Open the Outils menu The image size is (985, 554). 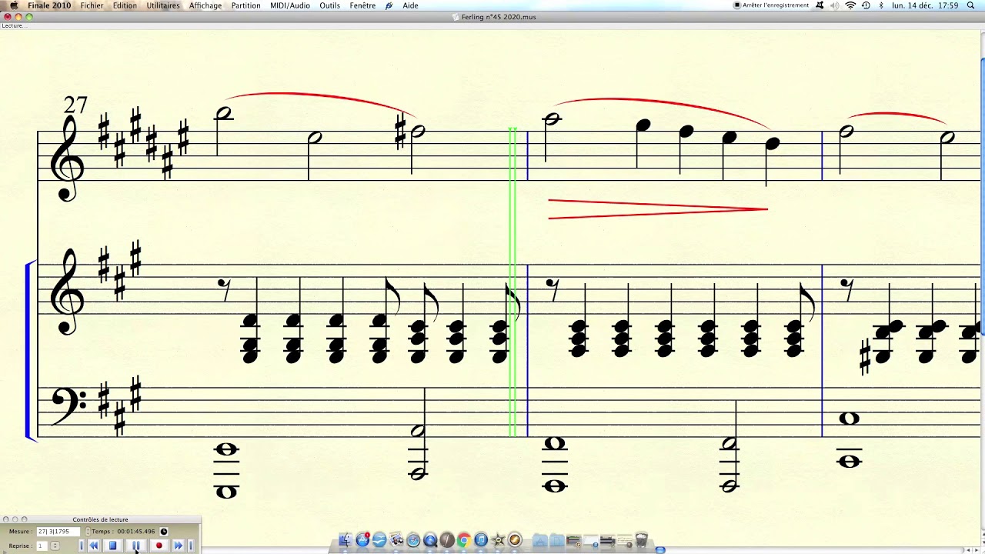[330, 5]
